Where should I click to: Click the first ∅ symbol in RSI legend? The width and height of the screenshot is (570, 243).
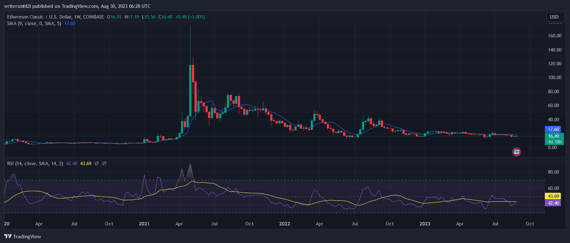click(97, 164)
